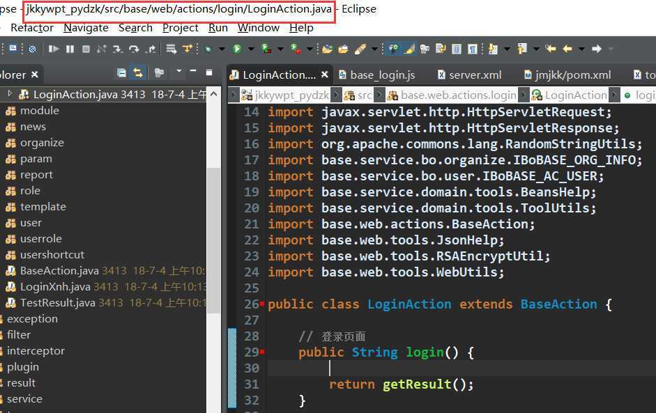The height and width of the screenshot is (413, 656).
Task: Open the Refactor menu
Action: (32, 28)
